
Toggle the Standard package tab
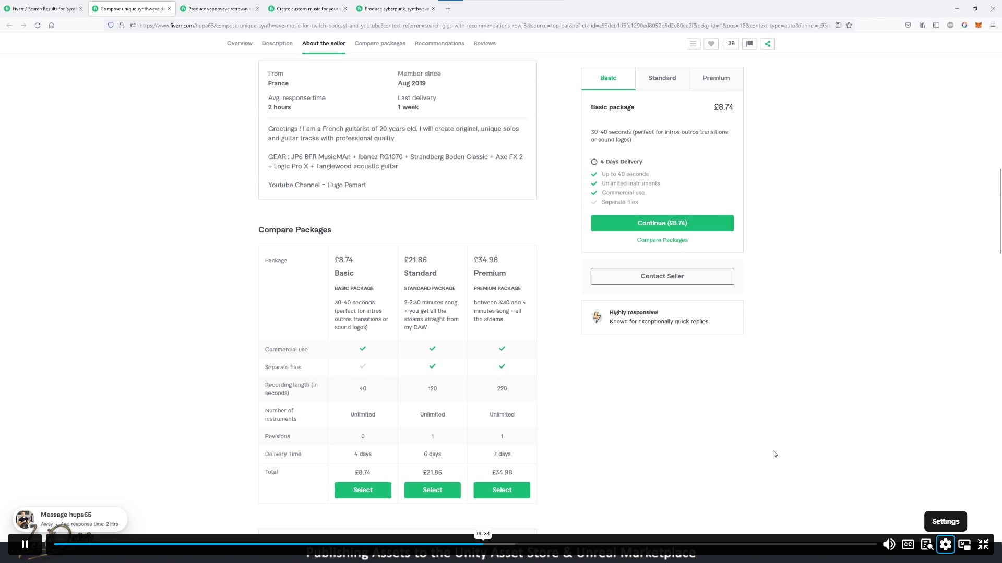click(x=663, y=78)
